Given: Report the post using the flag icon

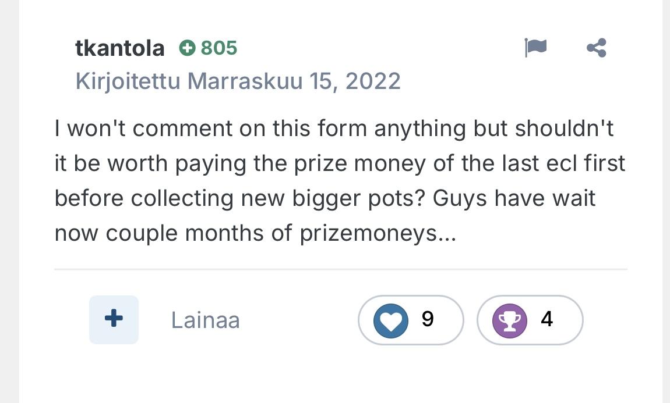Looking at the screenshot, I should (535, 48).
